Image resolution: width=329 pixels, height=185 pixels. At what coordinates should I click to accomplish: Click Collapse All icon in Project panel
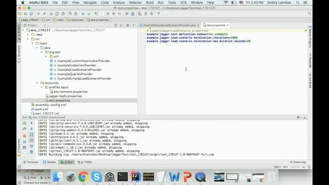click(121, 25)
